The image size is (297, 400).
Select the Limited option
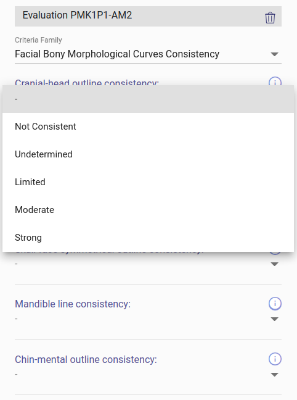(148, 182)
